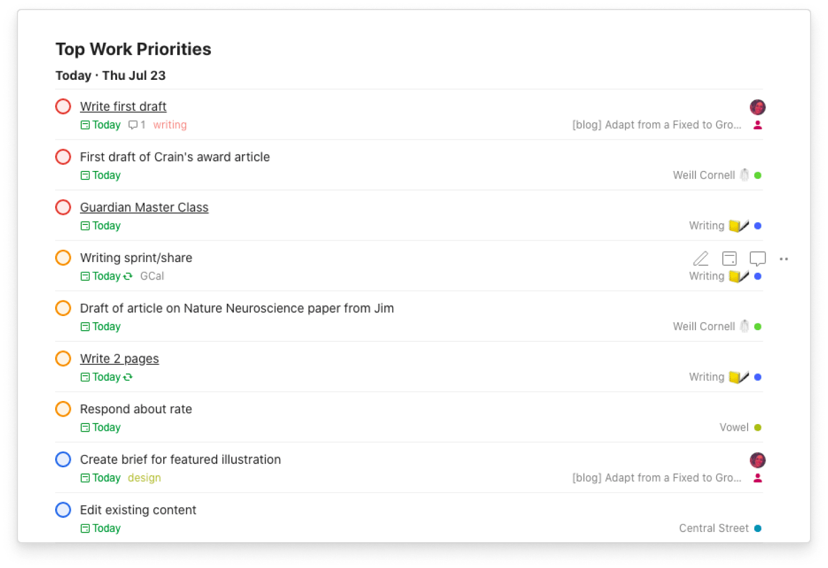This screenshot has height=568, width=828.
Task: Select the writing label on Write first draft
Action: click(x=170, y=125)
